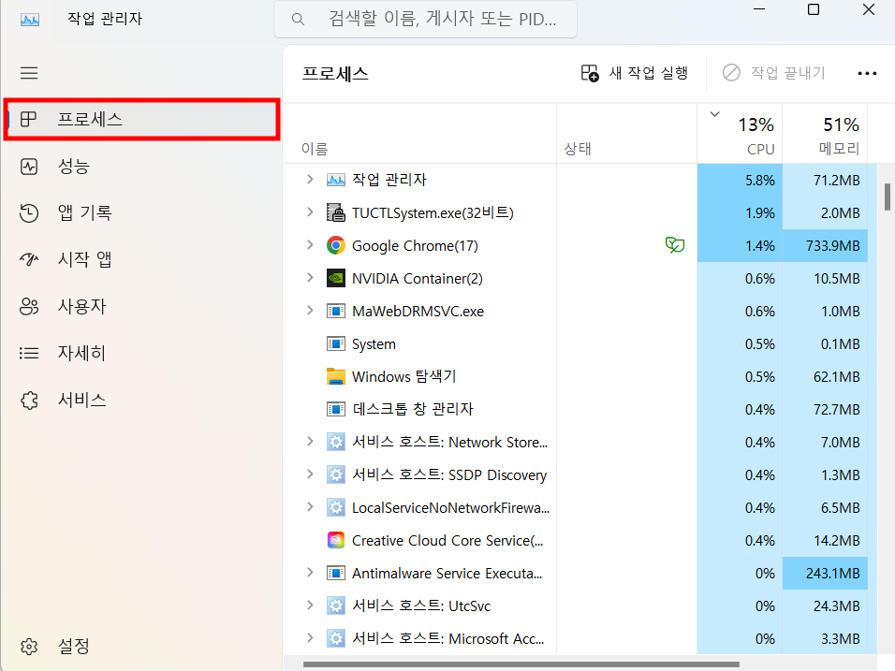This screenshot has height=671, width=895.
Task: Switch to the 앱 기록 tab
Action: [141, 212]
